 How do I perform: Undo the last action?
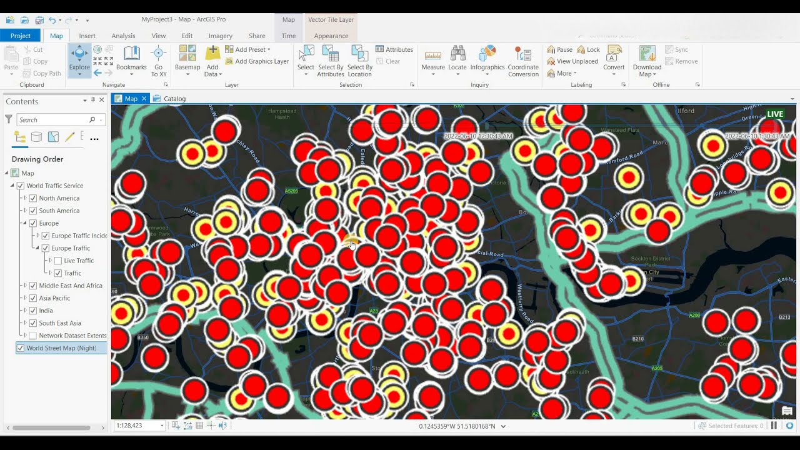[x=52, y=20]
